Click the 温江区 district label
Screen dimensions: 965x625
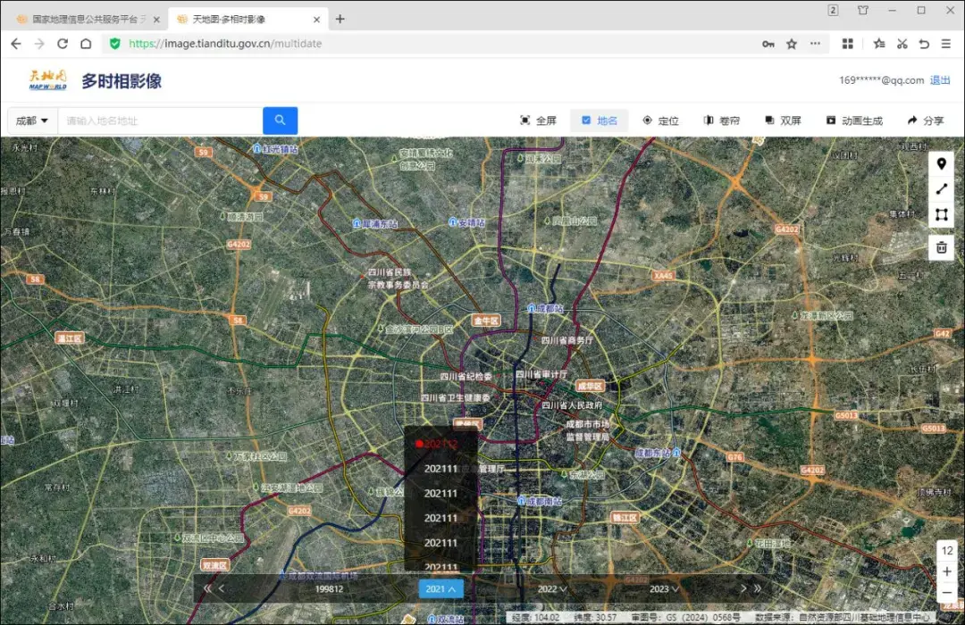[x=70, y=338]
